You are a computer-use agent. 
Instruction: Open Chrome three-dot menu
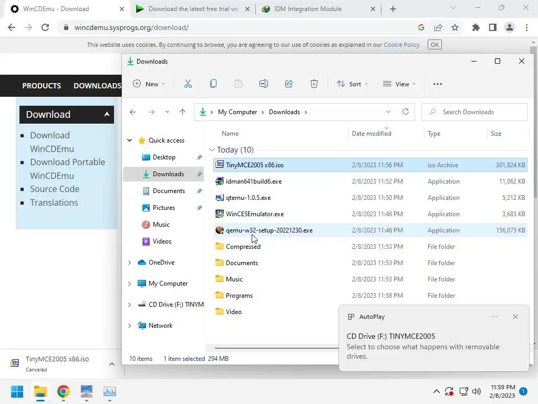[x=526, y=27]
